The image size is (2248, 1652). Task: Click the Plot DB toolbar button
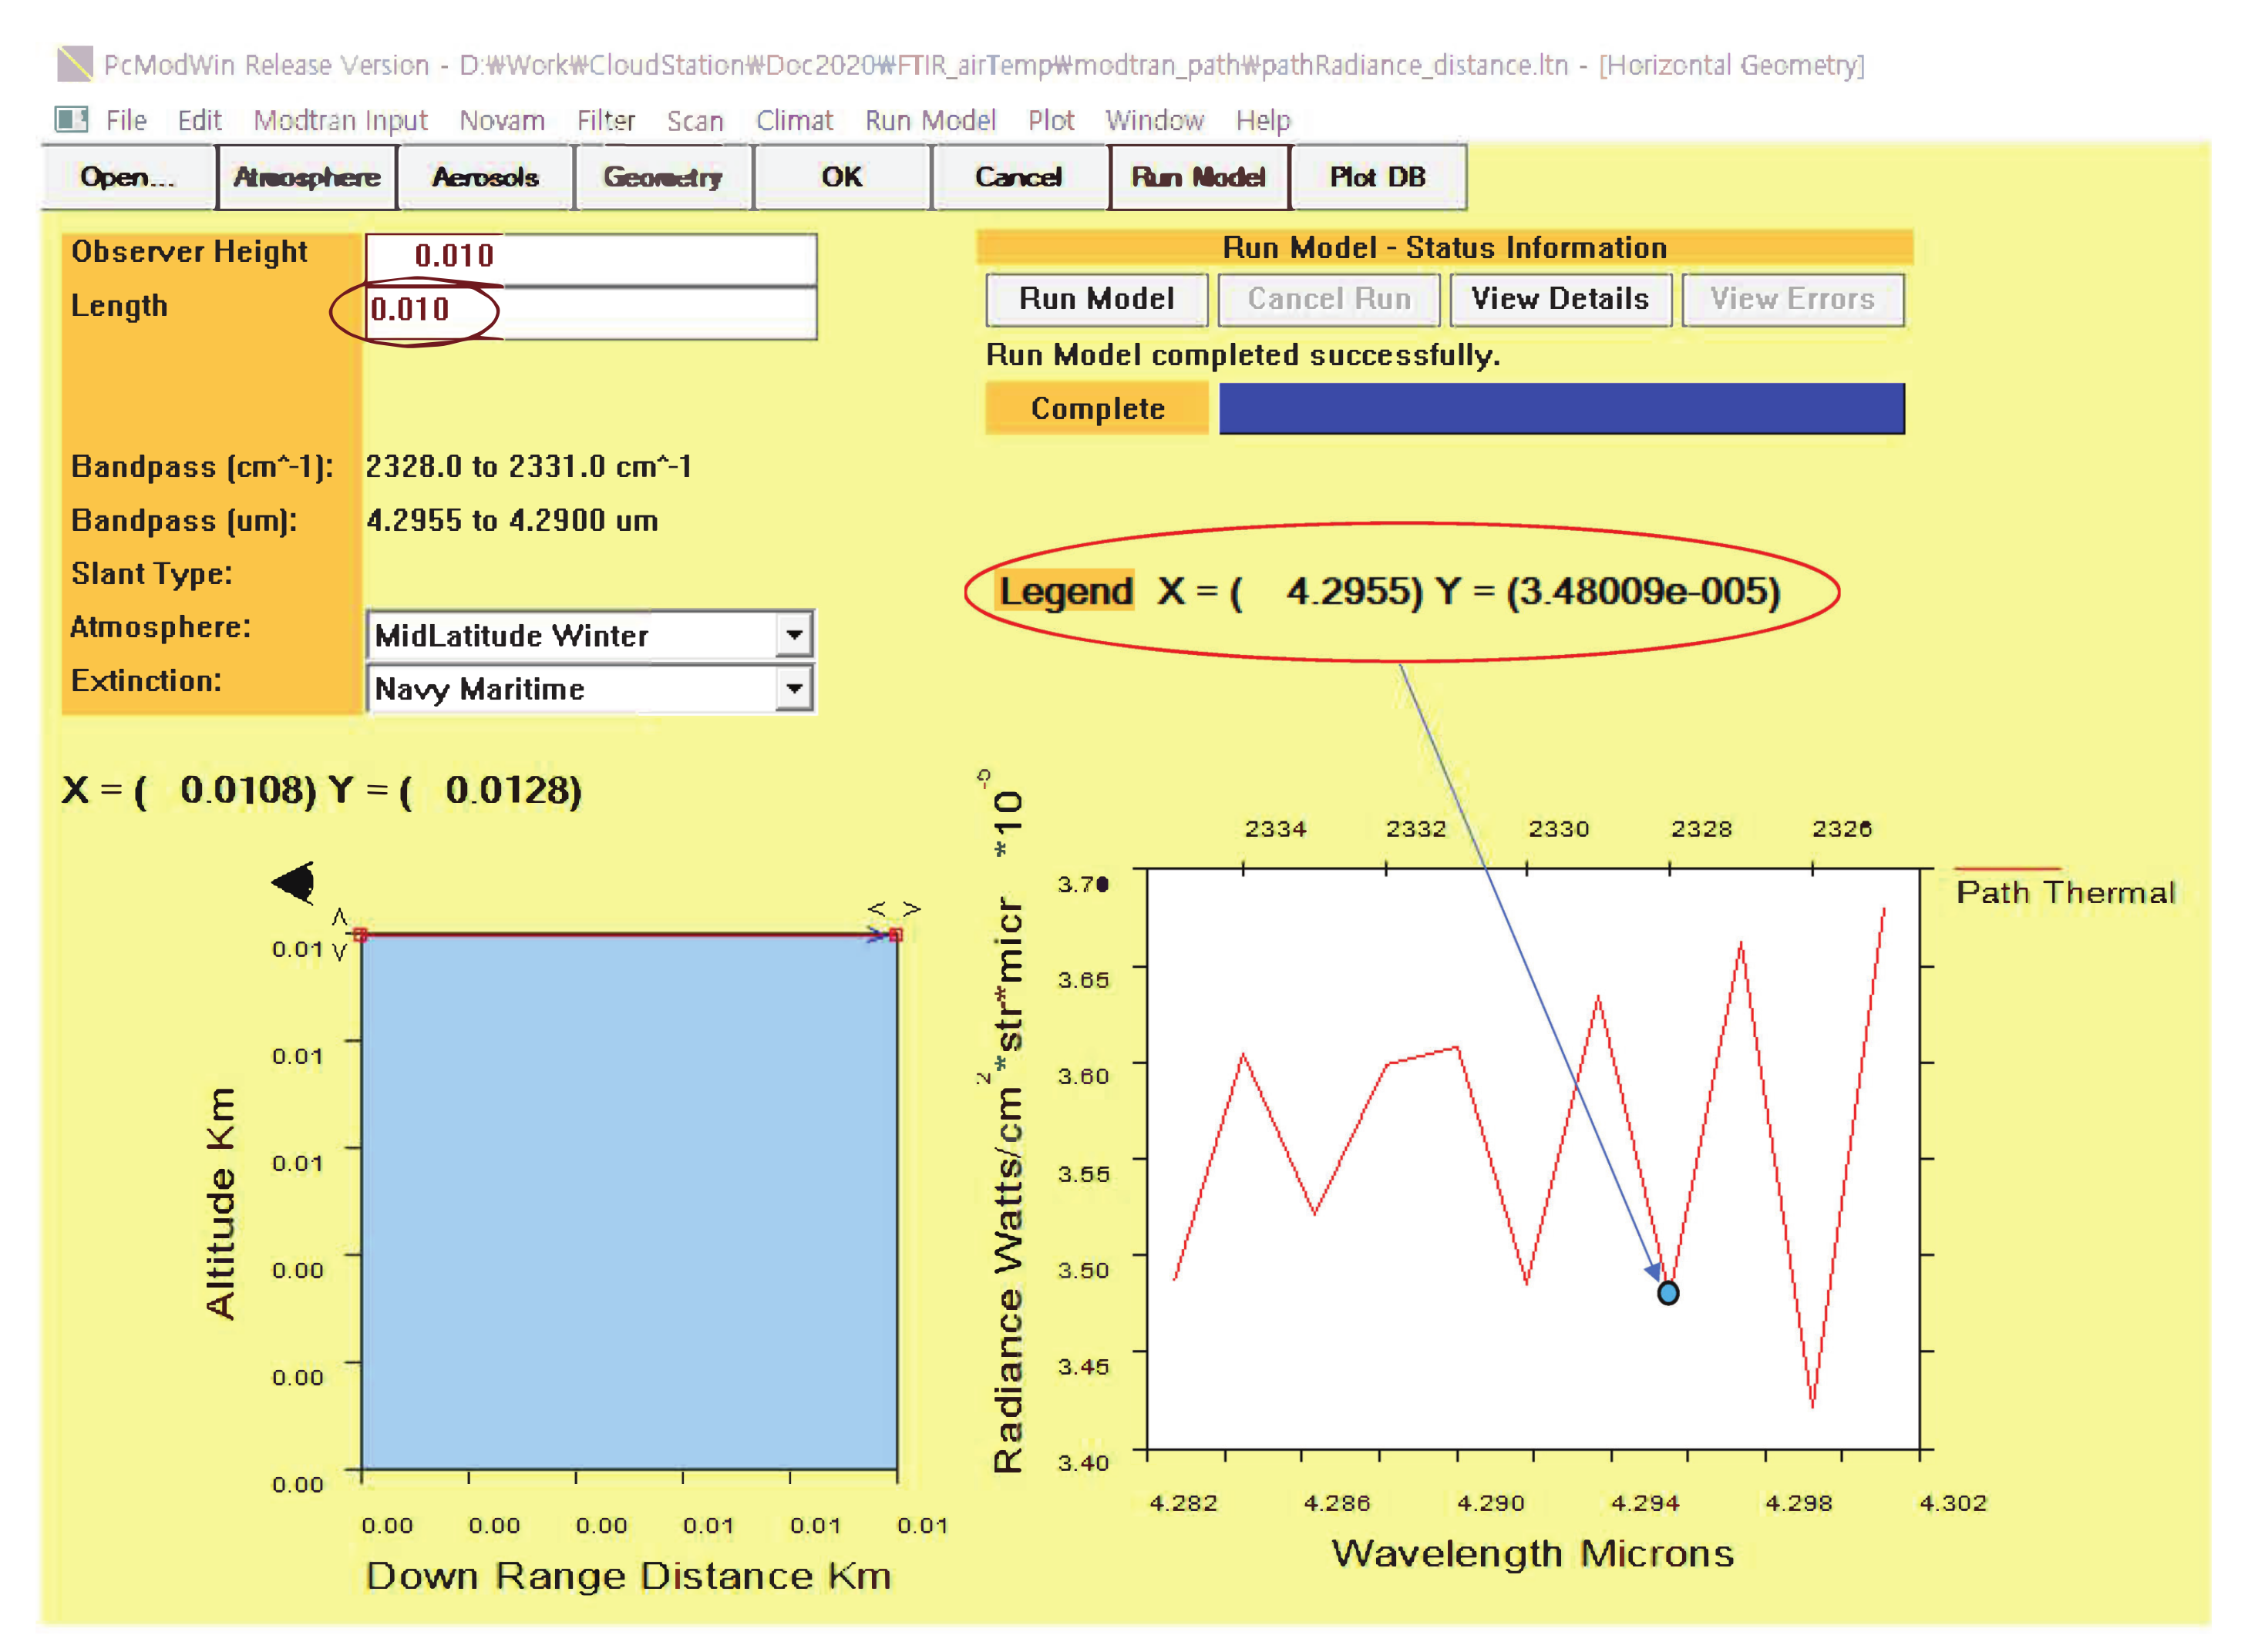tap(1377, 177)
